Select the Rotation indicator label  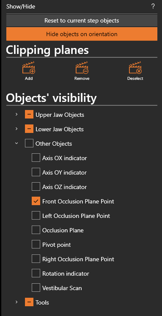(66, 274)
